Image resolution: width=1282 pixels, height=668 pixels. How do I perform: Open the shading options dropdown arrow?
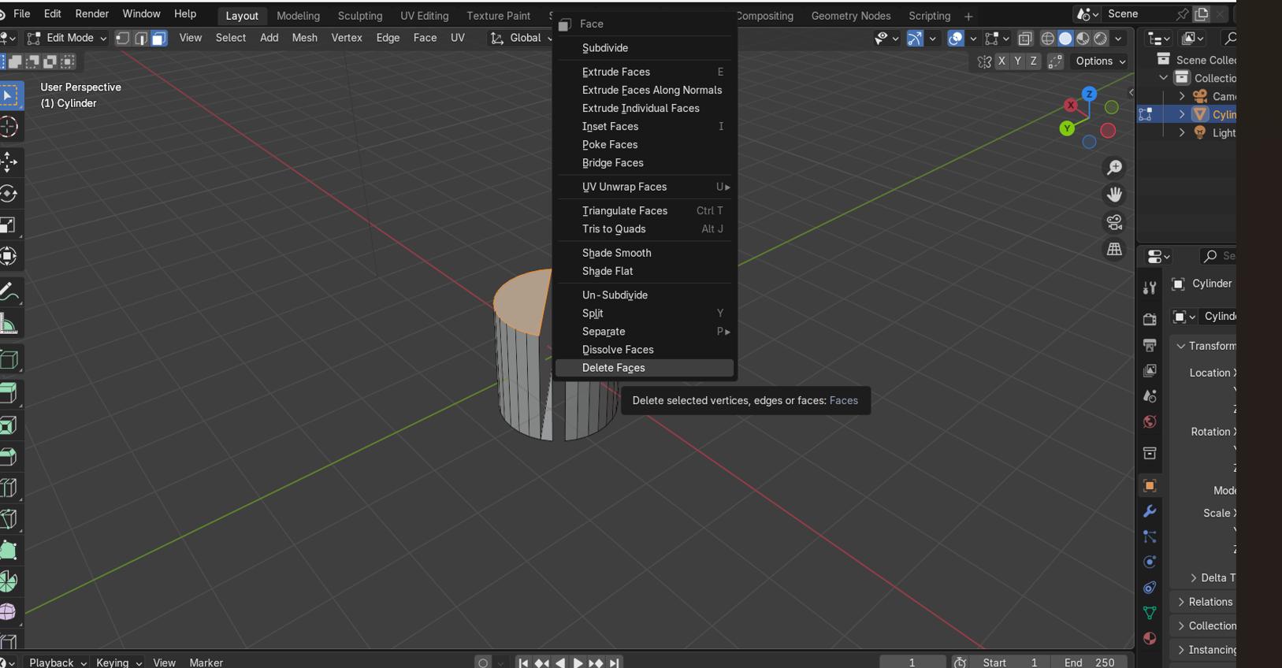click(1118, 38)
